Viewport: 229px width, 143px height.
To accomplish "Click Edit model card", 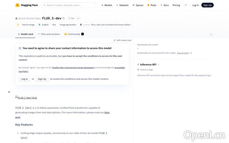I will pyautogui.click(x=122, y=40).
